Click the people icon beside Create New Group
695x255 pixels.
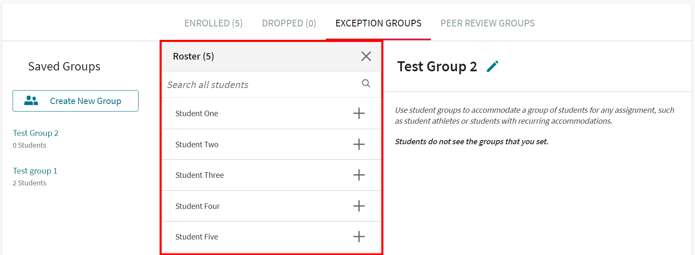(x=31, y=100)
